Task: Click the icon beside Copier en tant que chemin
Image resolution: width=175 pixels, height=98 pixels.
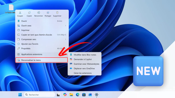Action: [19, 35]
